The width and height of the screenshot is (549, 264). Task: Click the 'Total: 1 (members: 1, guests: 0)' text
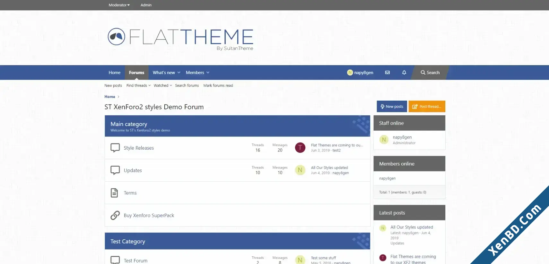pyautogui.click(x=403, y=192)
